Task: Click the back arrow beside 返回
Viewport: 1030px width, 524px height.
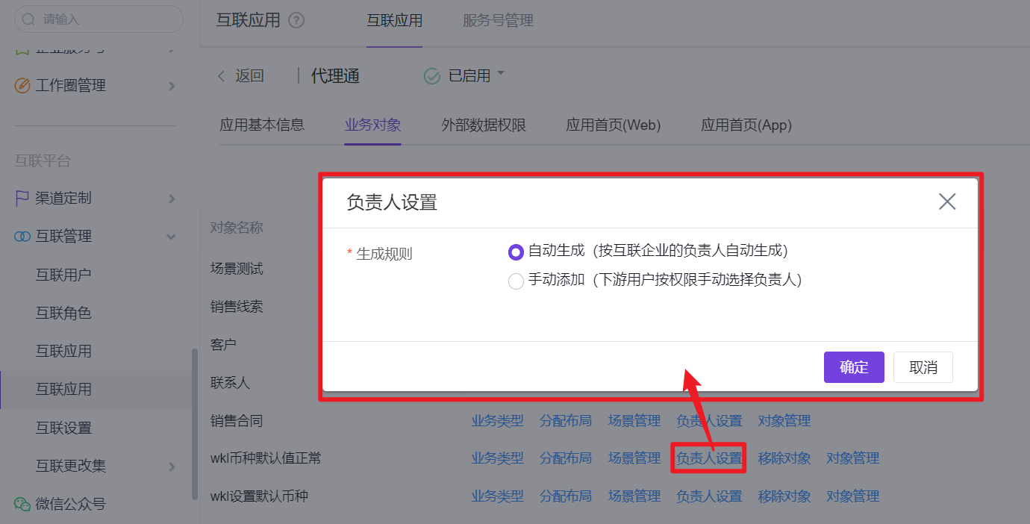Action: [221, 76]
